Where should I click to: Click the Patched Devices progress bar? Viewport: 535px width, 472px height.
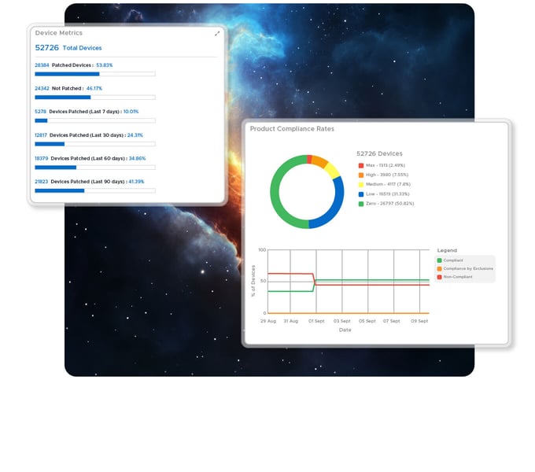pos(95,74)
